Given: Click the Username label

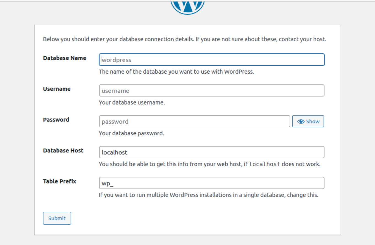Looking at the screenshot, I should (x=57, y=89).
